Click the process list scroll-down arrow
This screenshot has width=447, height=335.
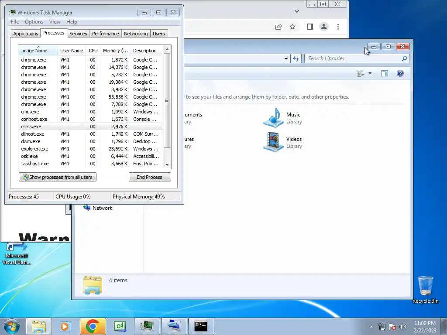(167, 164)
